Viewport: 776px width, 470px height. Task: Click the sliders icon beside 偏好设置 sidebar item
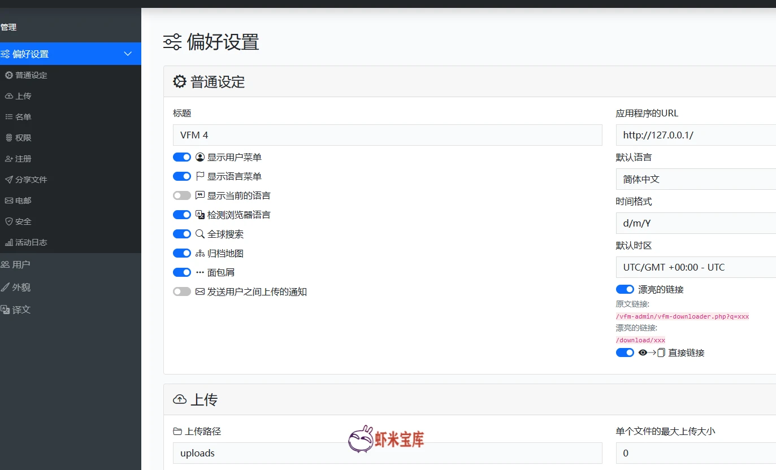point(5,54)
